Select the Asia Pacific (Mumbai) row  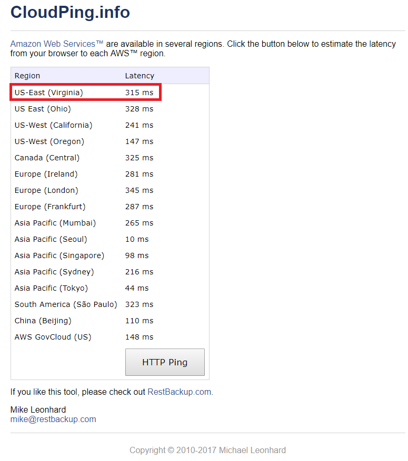[x=110, y=223]
